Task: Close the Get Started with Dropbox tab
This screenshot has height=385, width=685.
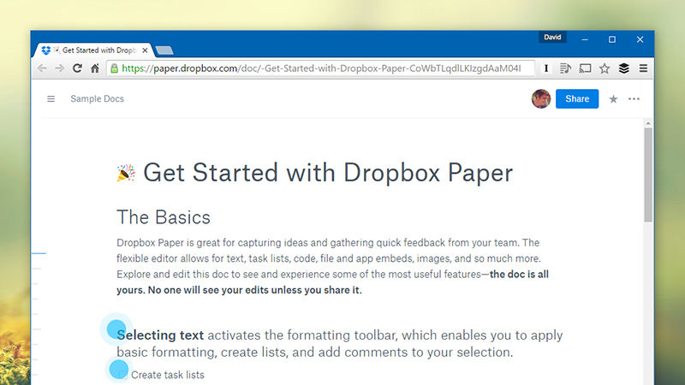Action: click(x=145, y=50)
